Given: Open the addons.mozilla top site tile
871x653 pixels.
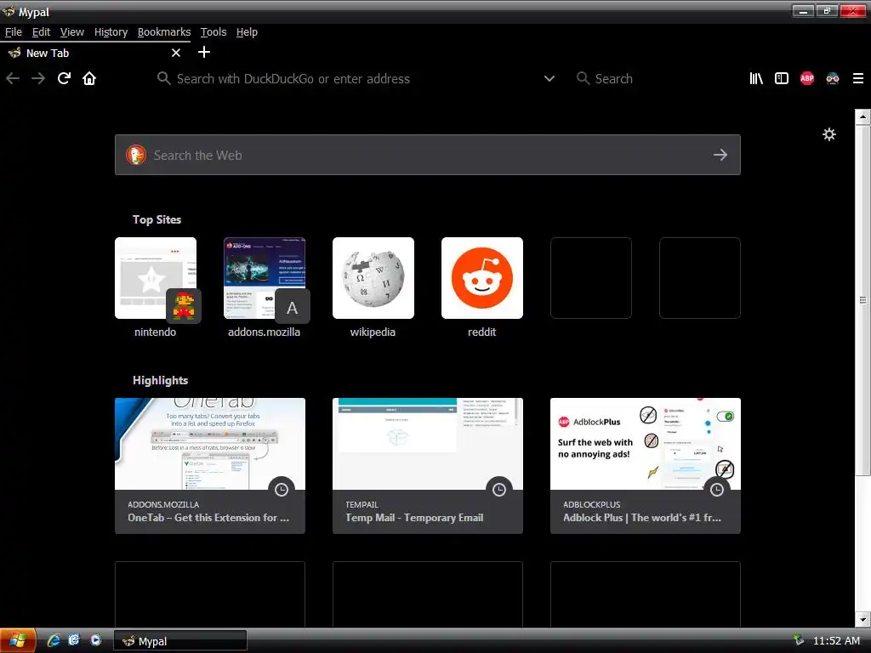Looking at the screenshot, I should 265,278.
